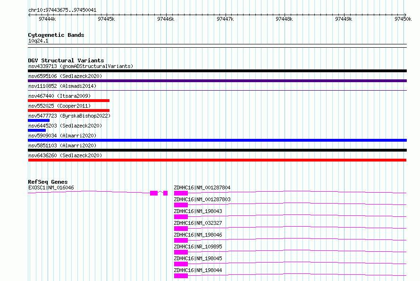Screen dimensions: 420x281
Task: Click the exon block of ZDHHC16 NM_001287803
Action: click(x=181, y=205)
